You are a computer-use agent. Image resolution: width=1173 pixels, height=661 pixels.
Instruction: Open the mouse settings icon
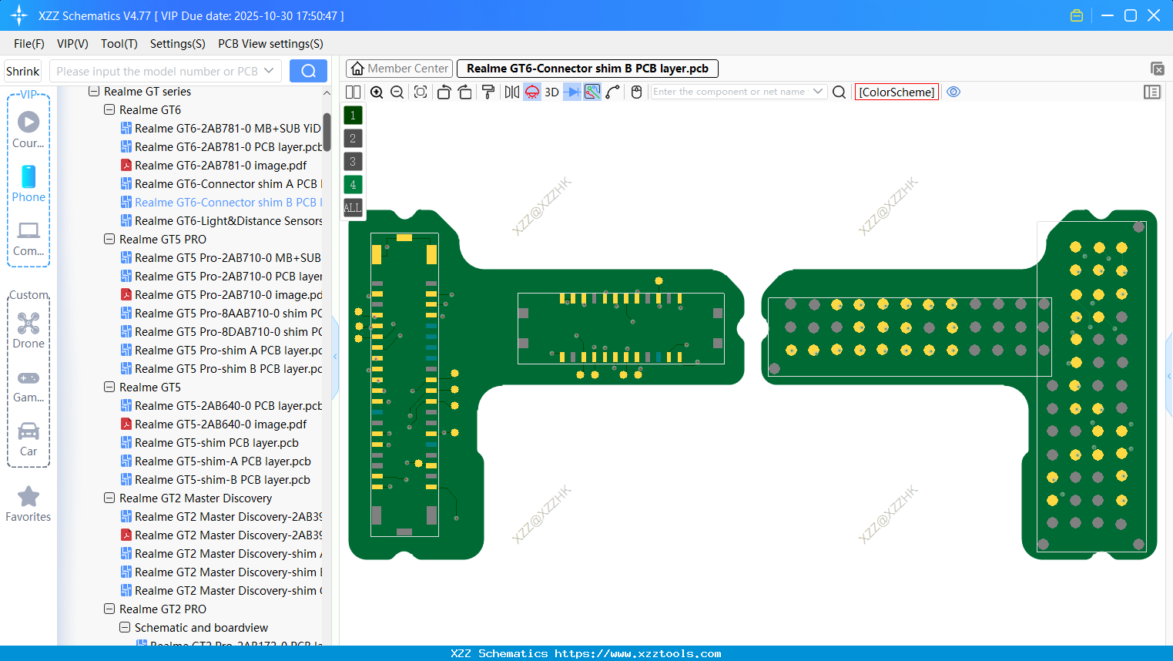pos(635,92)
